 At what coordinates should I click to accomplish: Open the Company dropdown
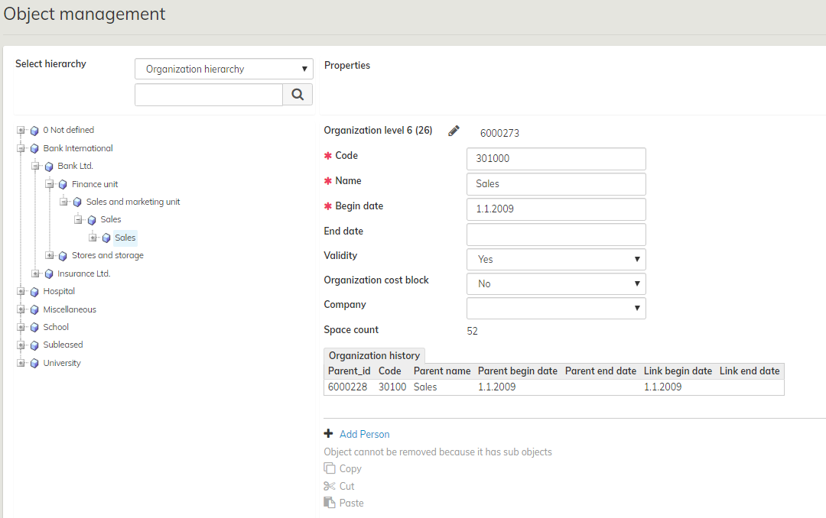pos(556,308)
